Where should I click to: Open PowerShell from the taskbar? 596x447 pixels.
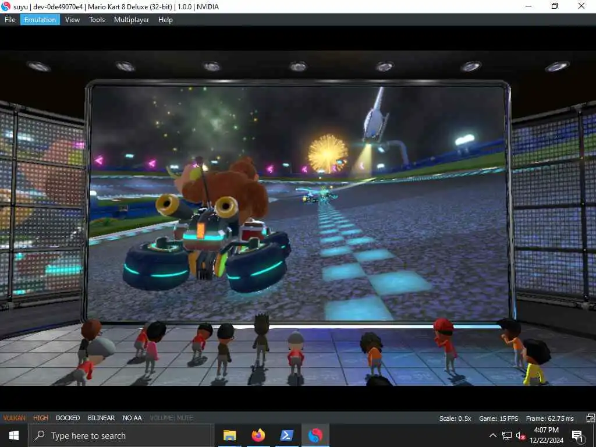(x=286, y=435)
